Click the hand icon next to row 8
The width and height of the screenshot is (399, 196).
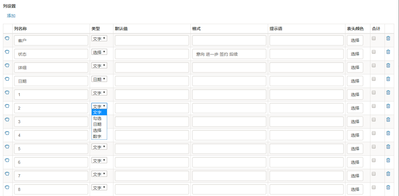coord(7,187)
